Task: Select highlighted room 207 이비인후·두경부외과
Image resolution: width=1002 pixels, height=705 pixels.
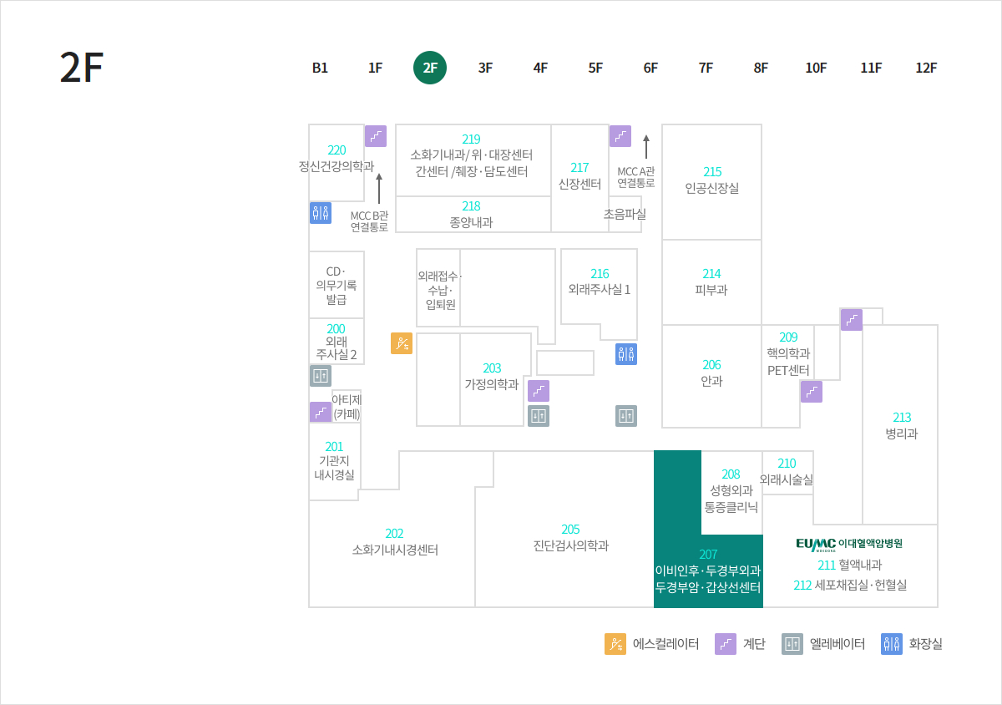Action: [708, 571]
